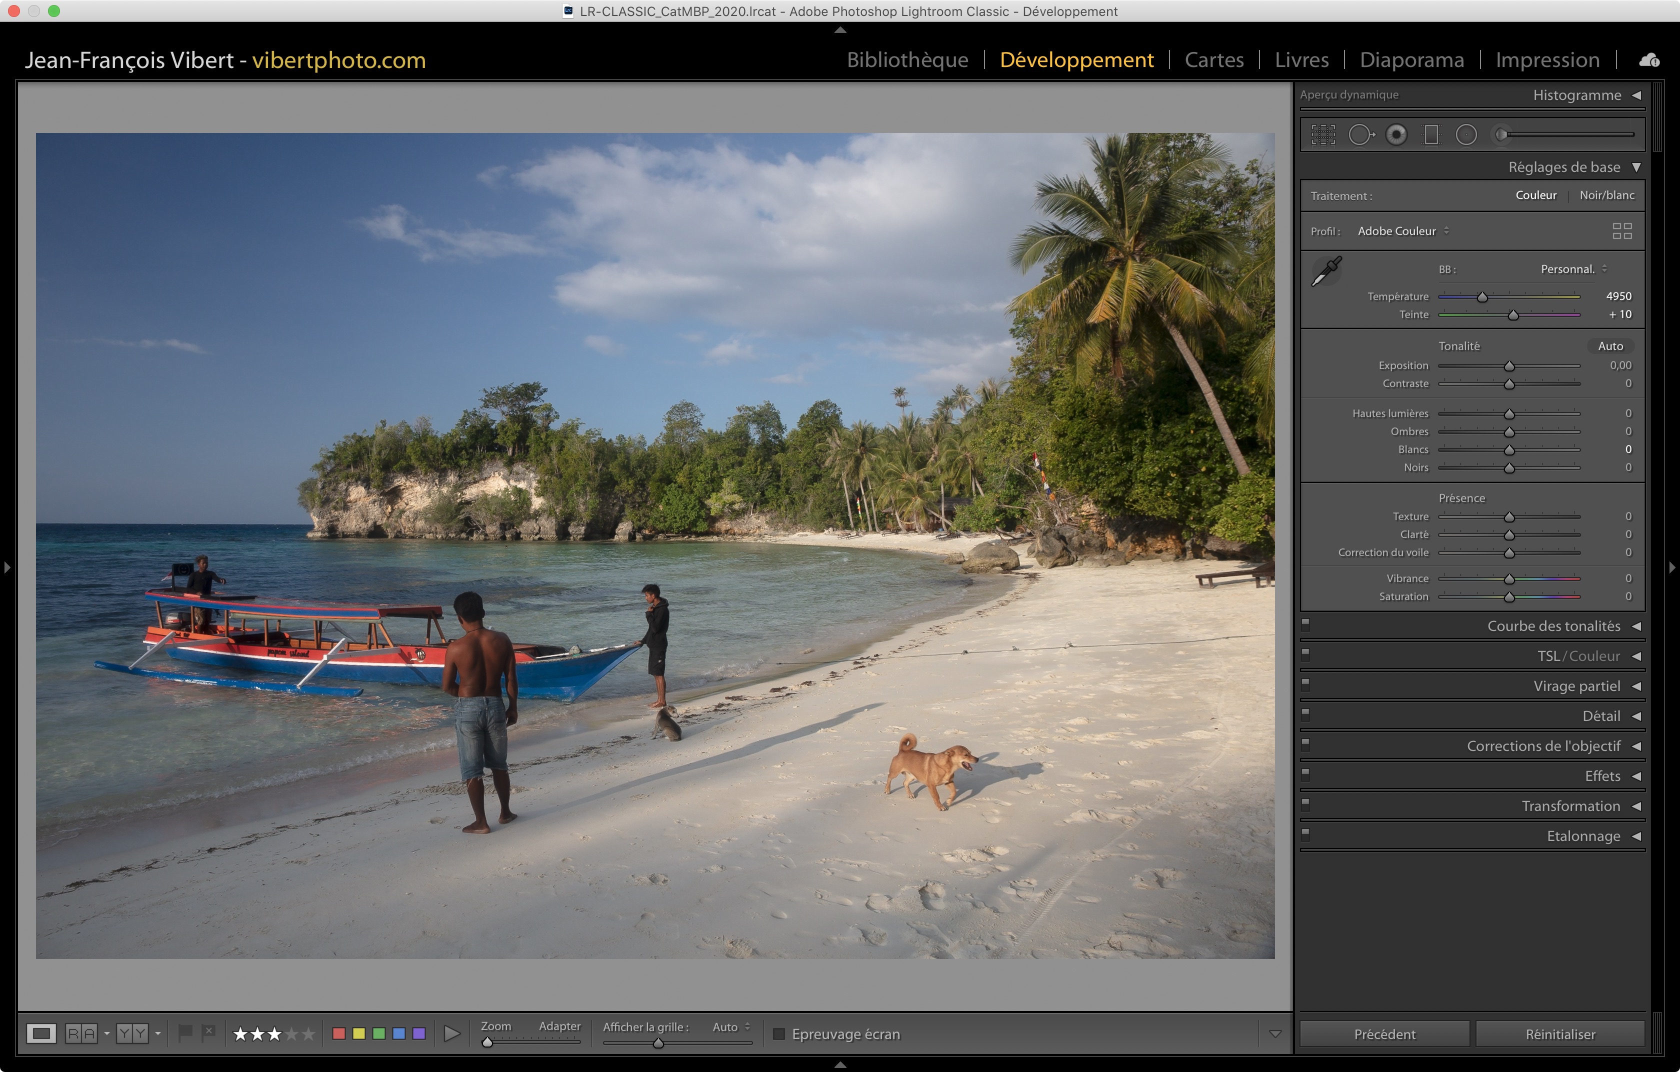Enable the Epreuvage écran checkbox
This screenshot has height=1072, width=1680.
pos(779,1033)
